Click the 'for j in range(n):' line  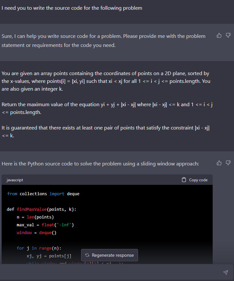tap(39, 248)
